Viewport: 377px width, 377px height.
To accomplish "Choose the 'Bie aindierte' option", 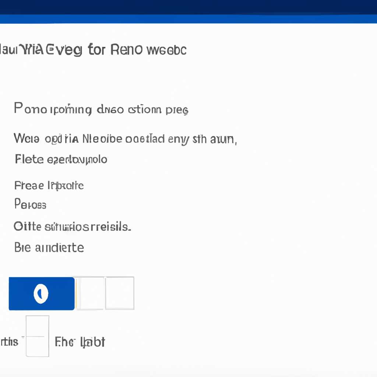I will [x=49, y=247].
